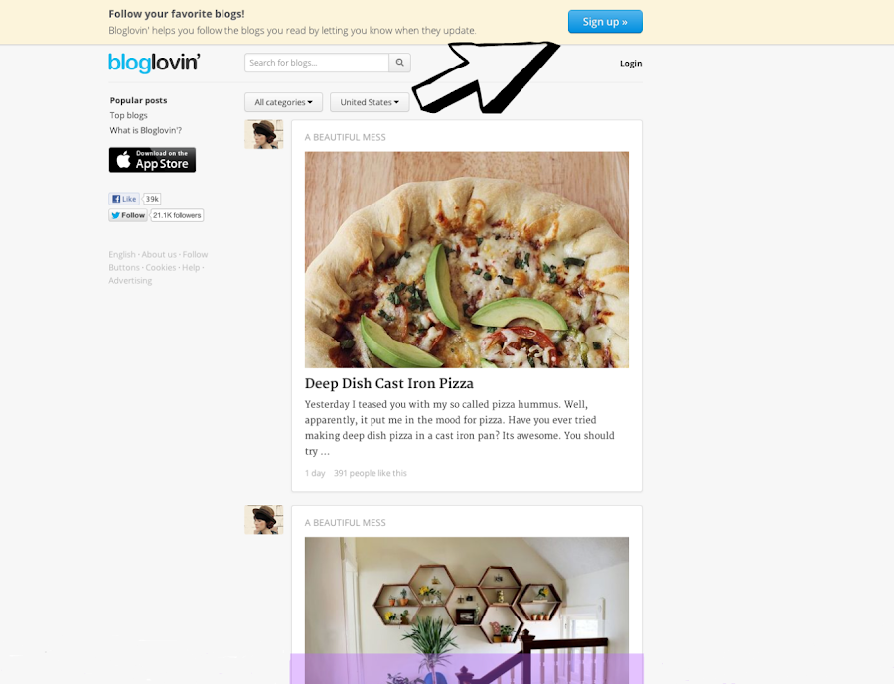Click the Twitter Follow button
This screenshot has width=894, height=684.
click(128, 215)
